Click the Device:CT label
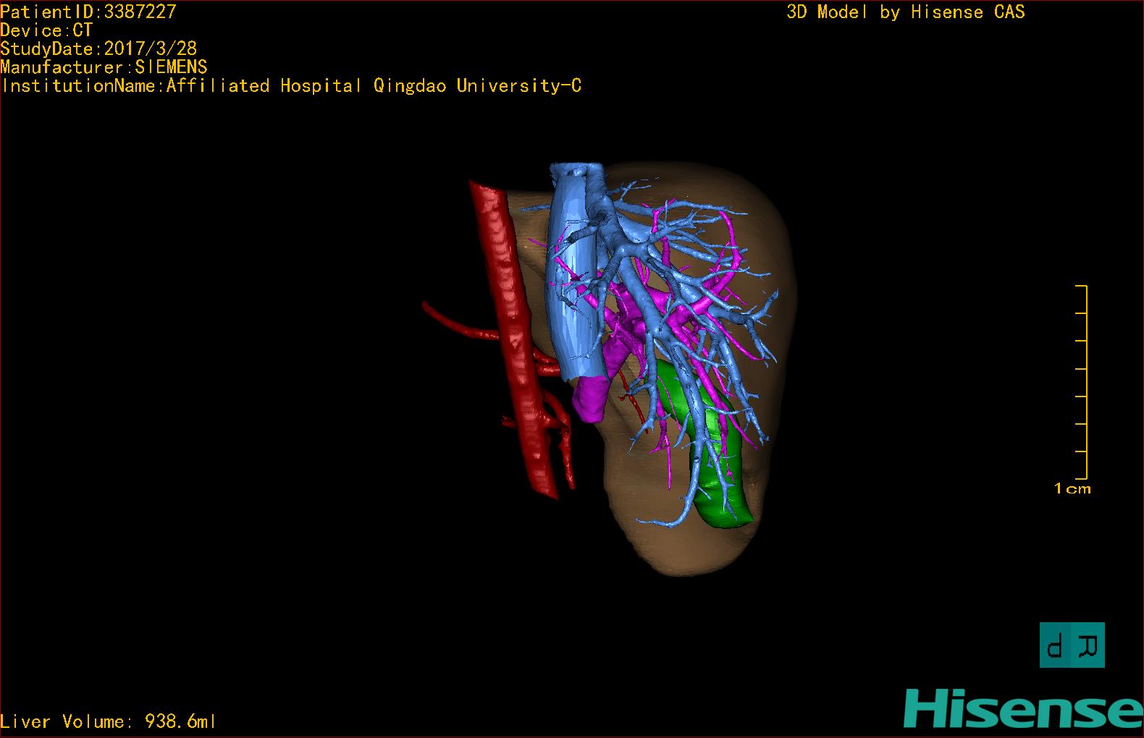Image resolution: width=1144 pixels, height=738 pixels. [x=46, y=30]
